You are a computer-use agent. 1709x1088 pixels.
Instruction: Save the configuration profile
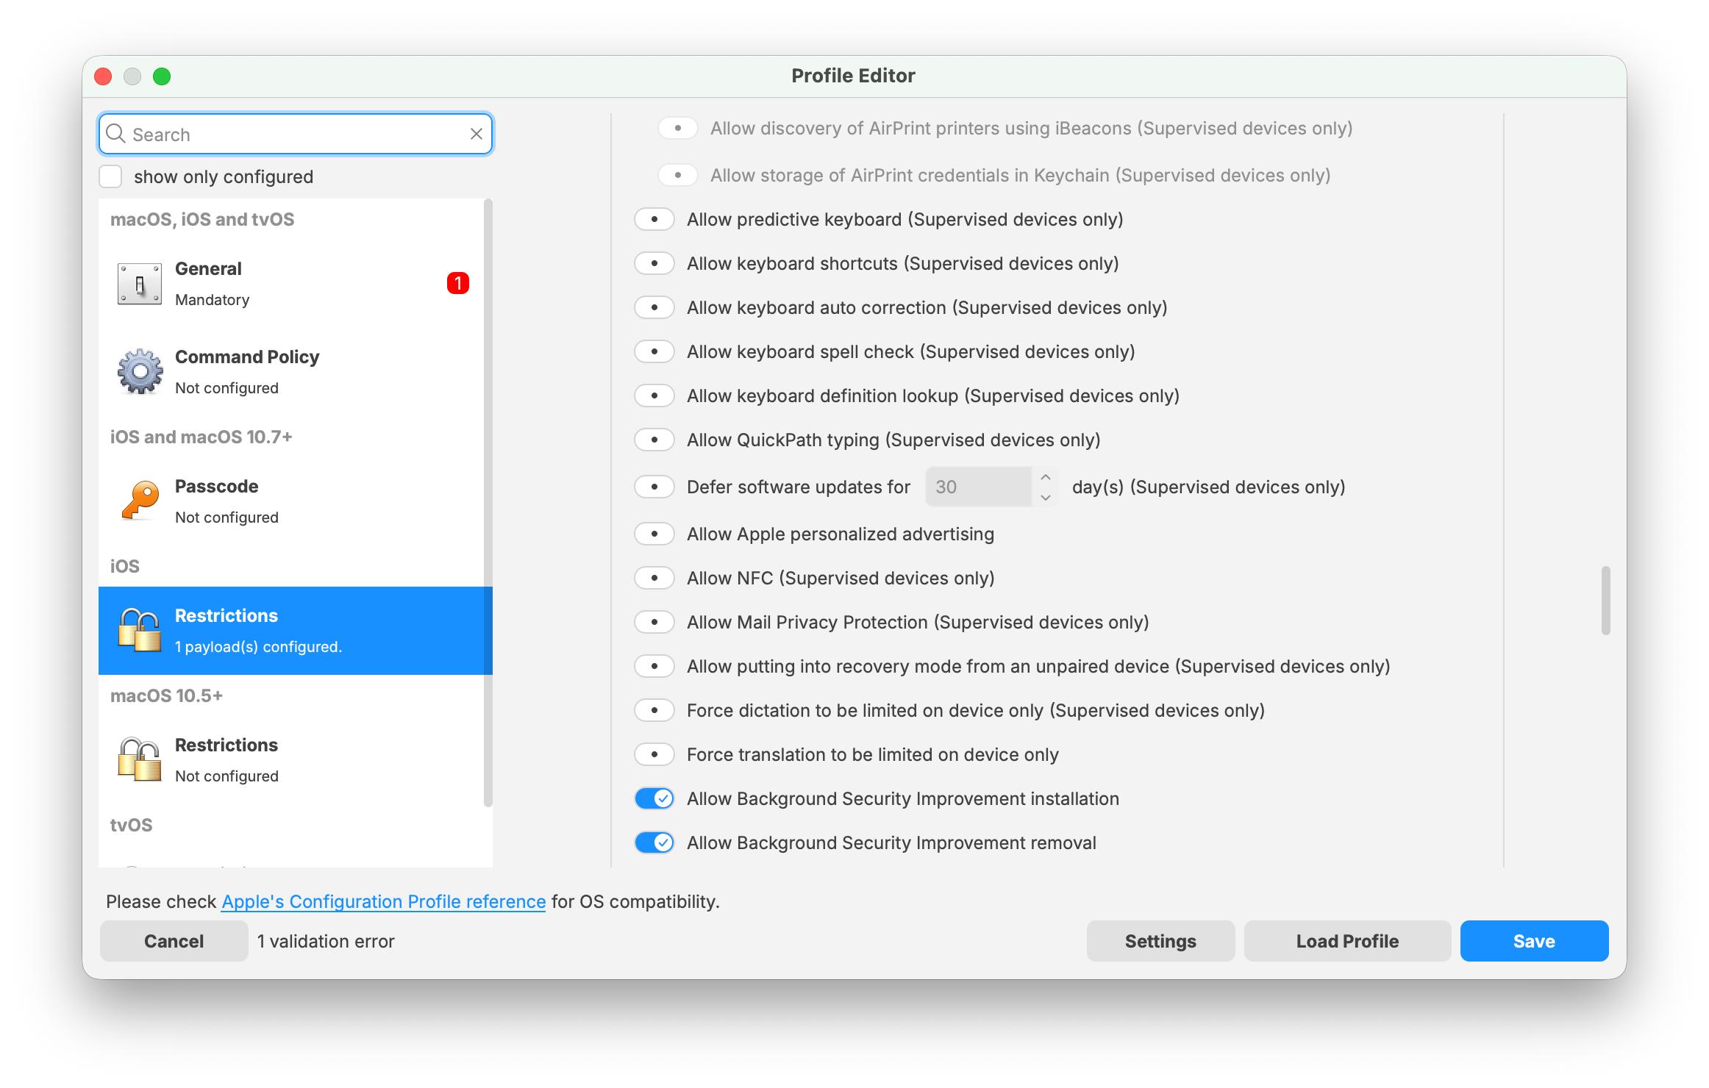click(1533, 941)
